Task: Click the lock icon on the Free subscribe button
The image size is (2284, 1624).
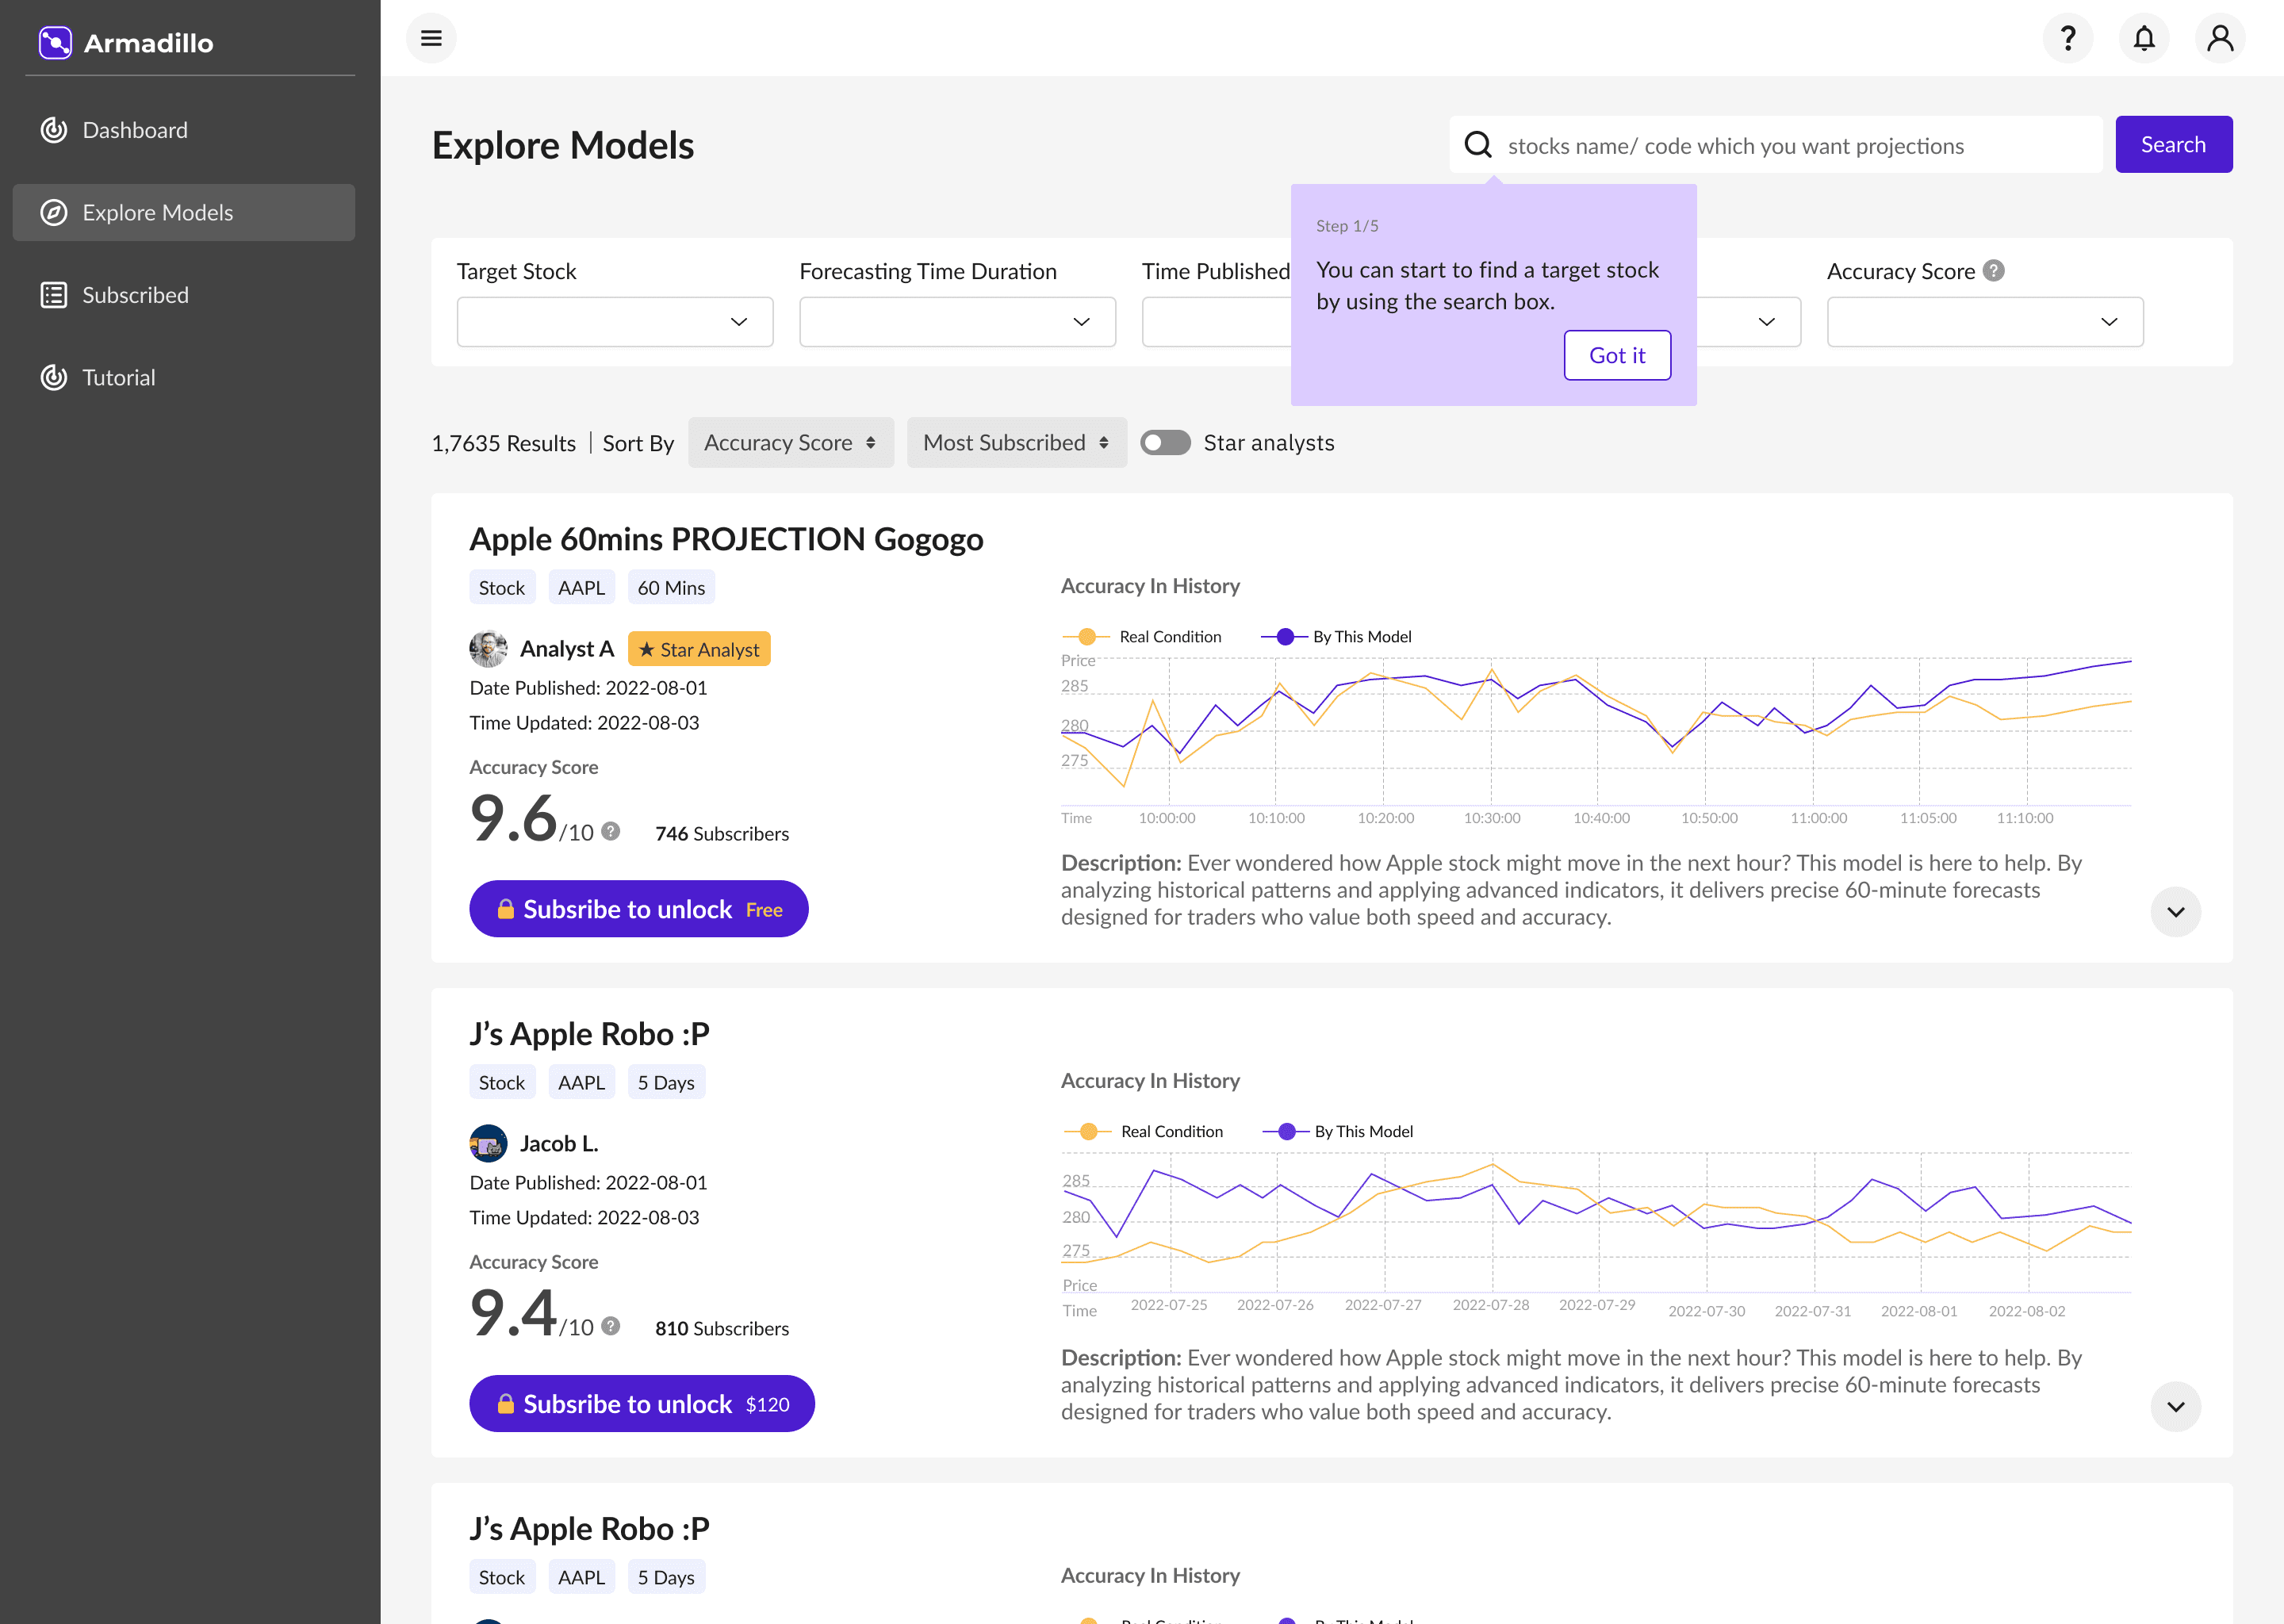Action: (x=506, y=909)
